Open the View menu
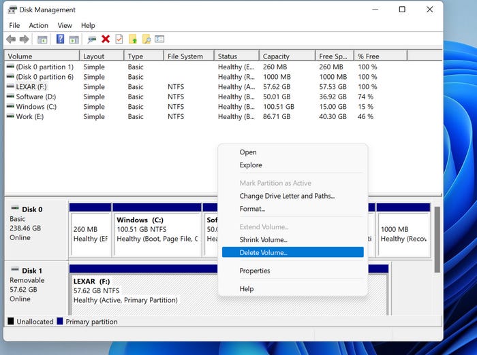Viewport: 477px width, 355px height. pyautogui.click(x=65, y=26)
